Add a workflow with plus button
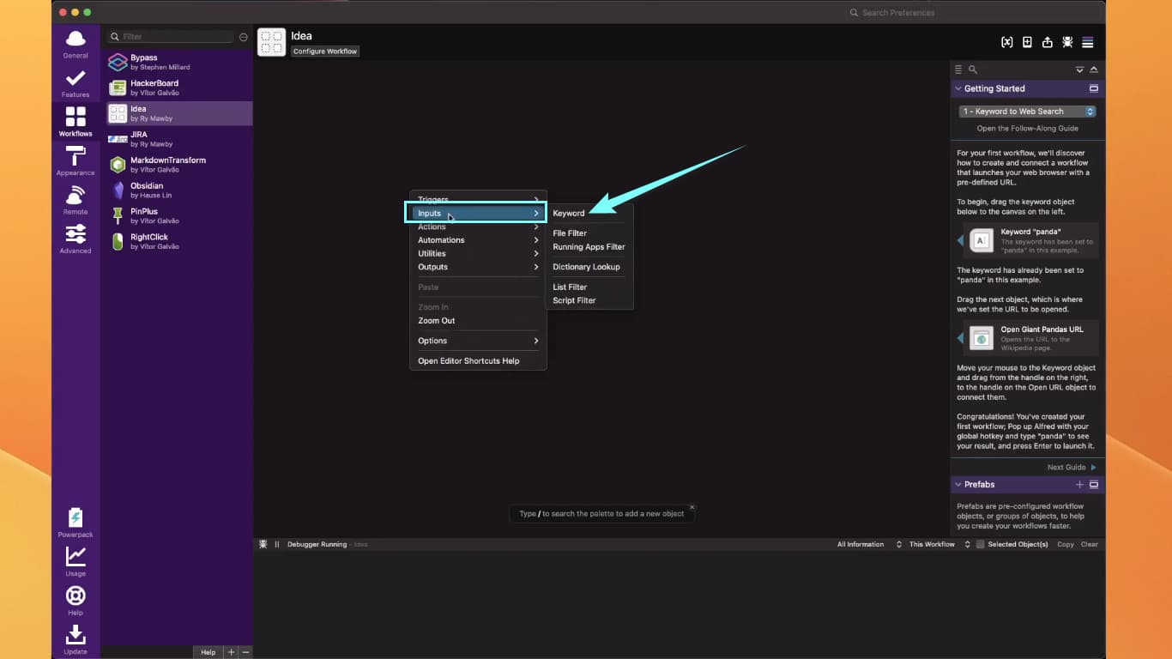The height and width of the screenshot is (659, 1172). 231,652
